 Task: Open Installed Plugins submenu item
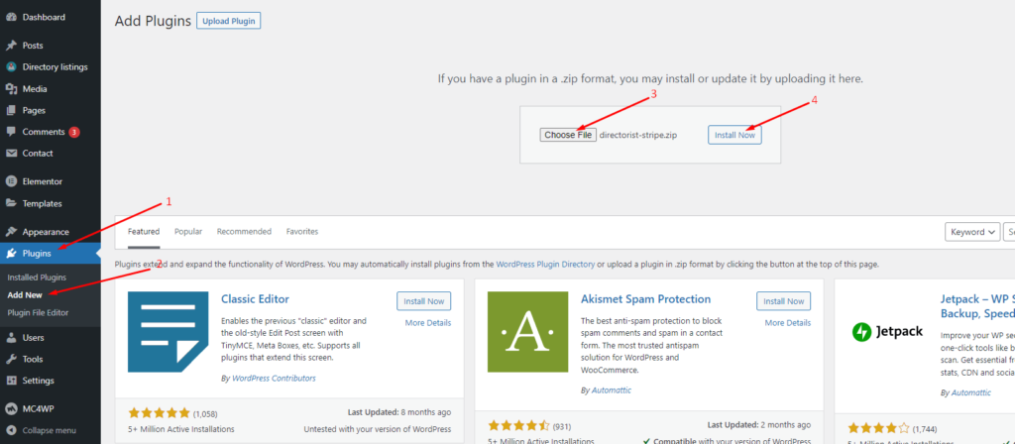pyautogui.click(x=37, y=277)
